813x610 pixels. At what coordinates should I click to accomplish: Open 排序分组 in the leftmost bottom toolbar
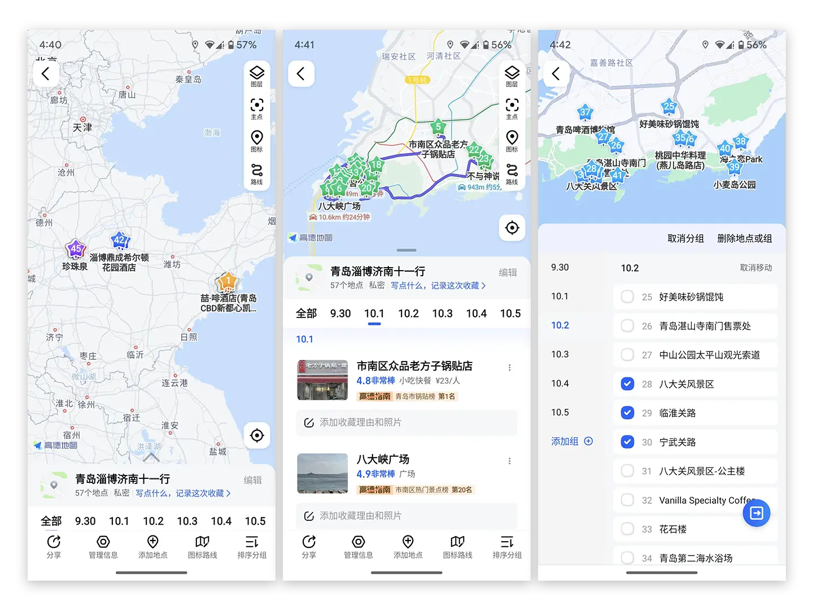pyautogui.click(x=252, y=547)
